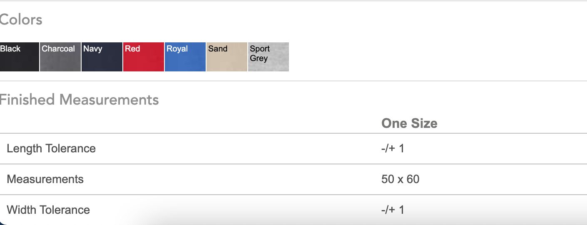587x225 pixels.
Task: Click the number 50 in the measurements value
Action: coord(388,179)
